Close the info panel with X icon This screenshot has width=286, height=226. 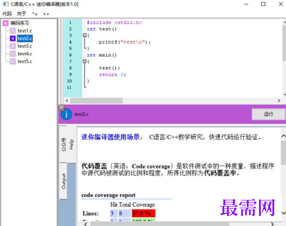pyautogui.click(x=61, y=107)
